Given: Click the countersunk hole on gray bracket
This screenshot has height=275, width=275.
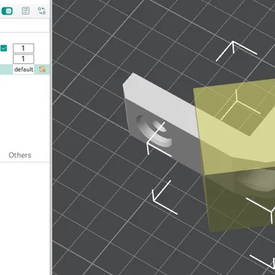Looking at the screenshot, I should coord(153,131).
